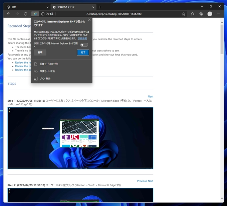227x206 pixels.
Task: Click the user profile avatar
Action: point(210,14)
